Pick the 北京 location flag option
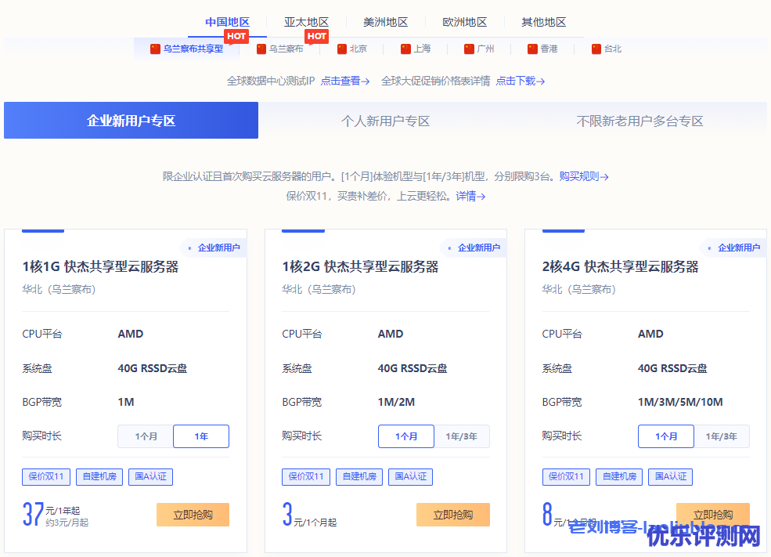This screenshot has width=771, height=557. pos(351,49)
